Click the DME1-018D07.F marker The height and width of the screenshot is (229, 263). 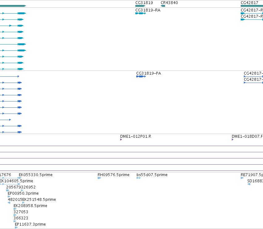point(232,140)
